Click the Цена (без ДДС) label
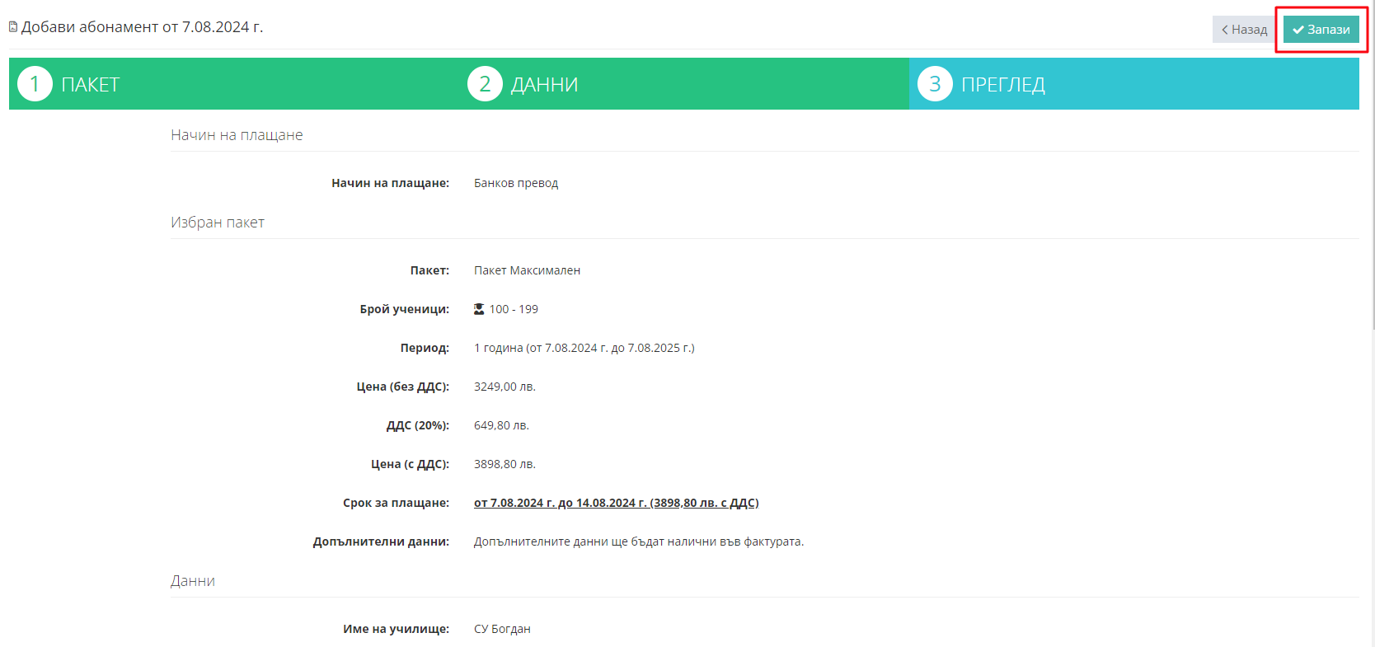The width and height of the screenshot is (1375, 647). (402, 387)
